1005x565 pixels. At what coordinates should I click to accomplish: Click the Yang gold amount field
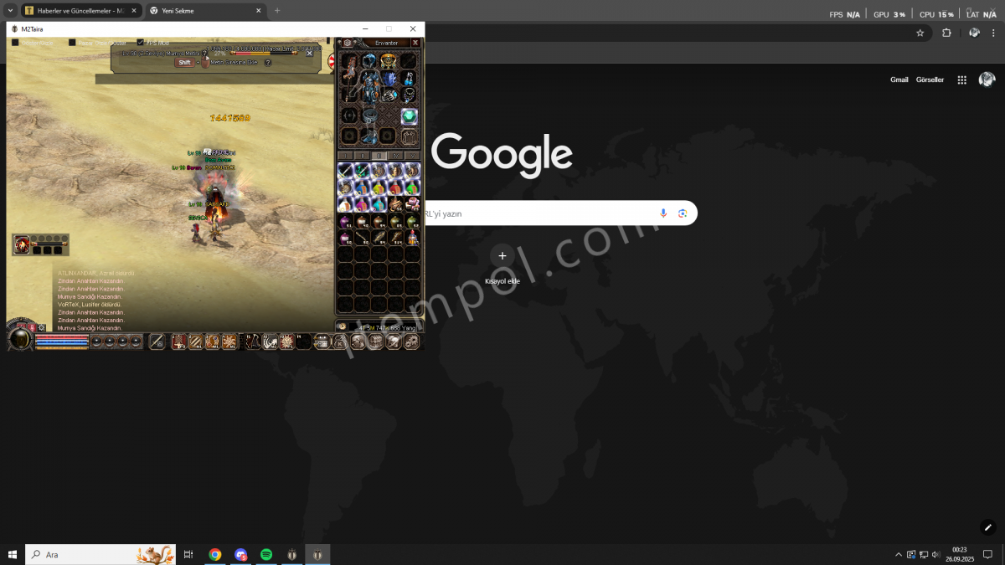click(381, 327)
